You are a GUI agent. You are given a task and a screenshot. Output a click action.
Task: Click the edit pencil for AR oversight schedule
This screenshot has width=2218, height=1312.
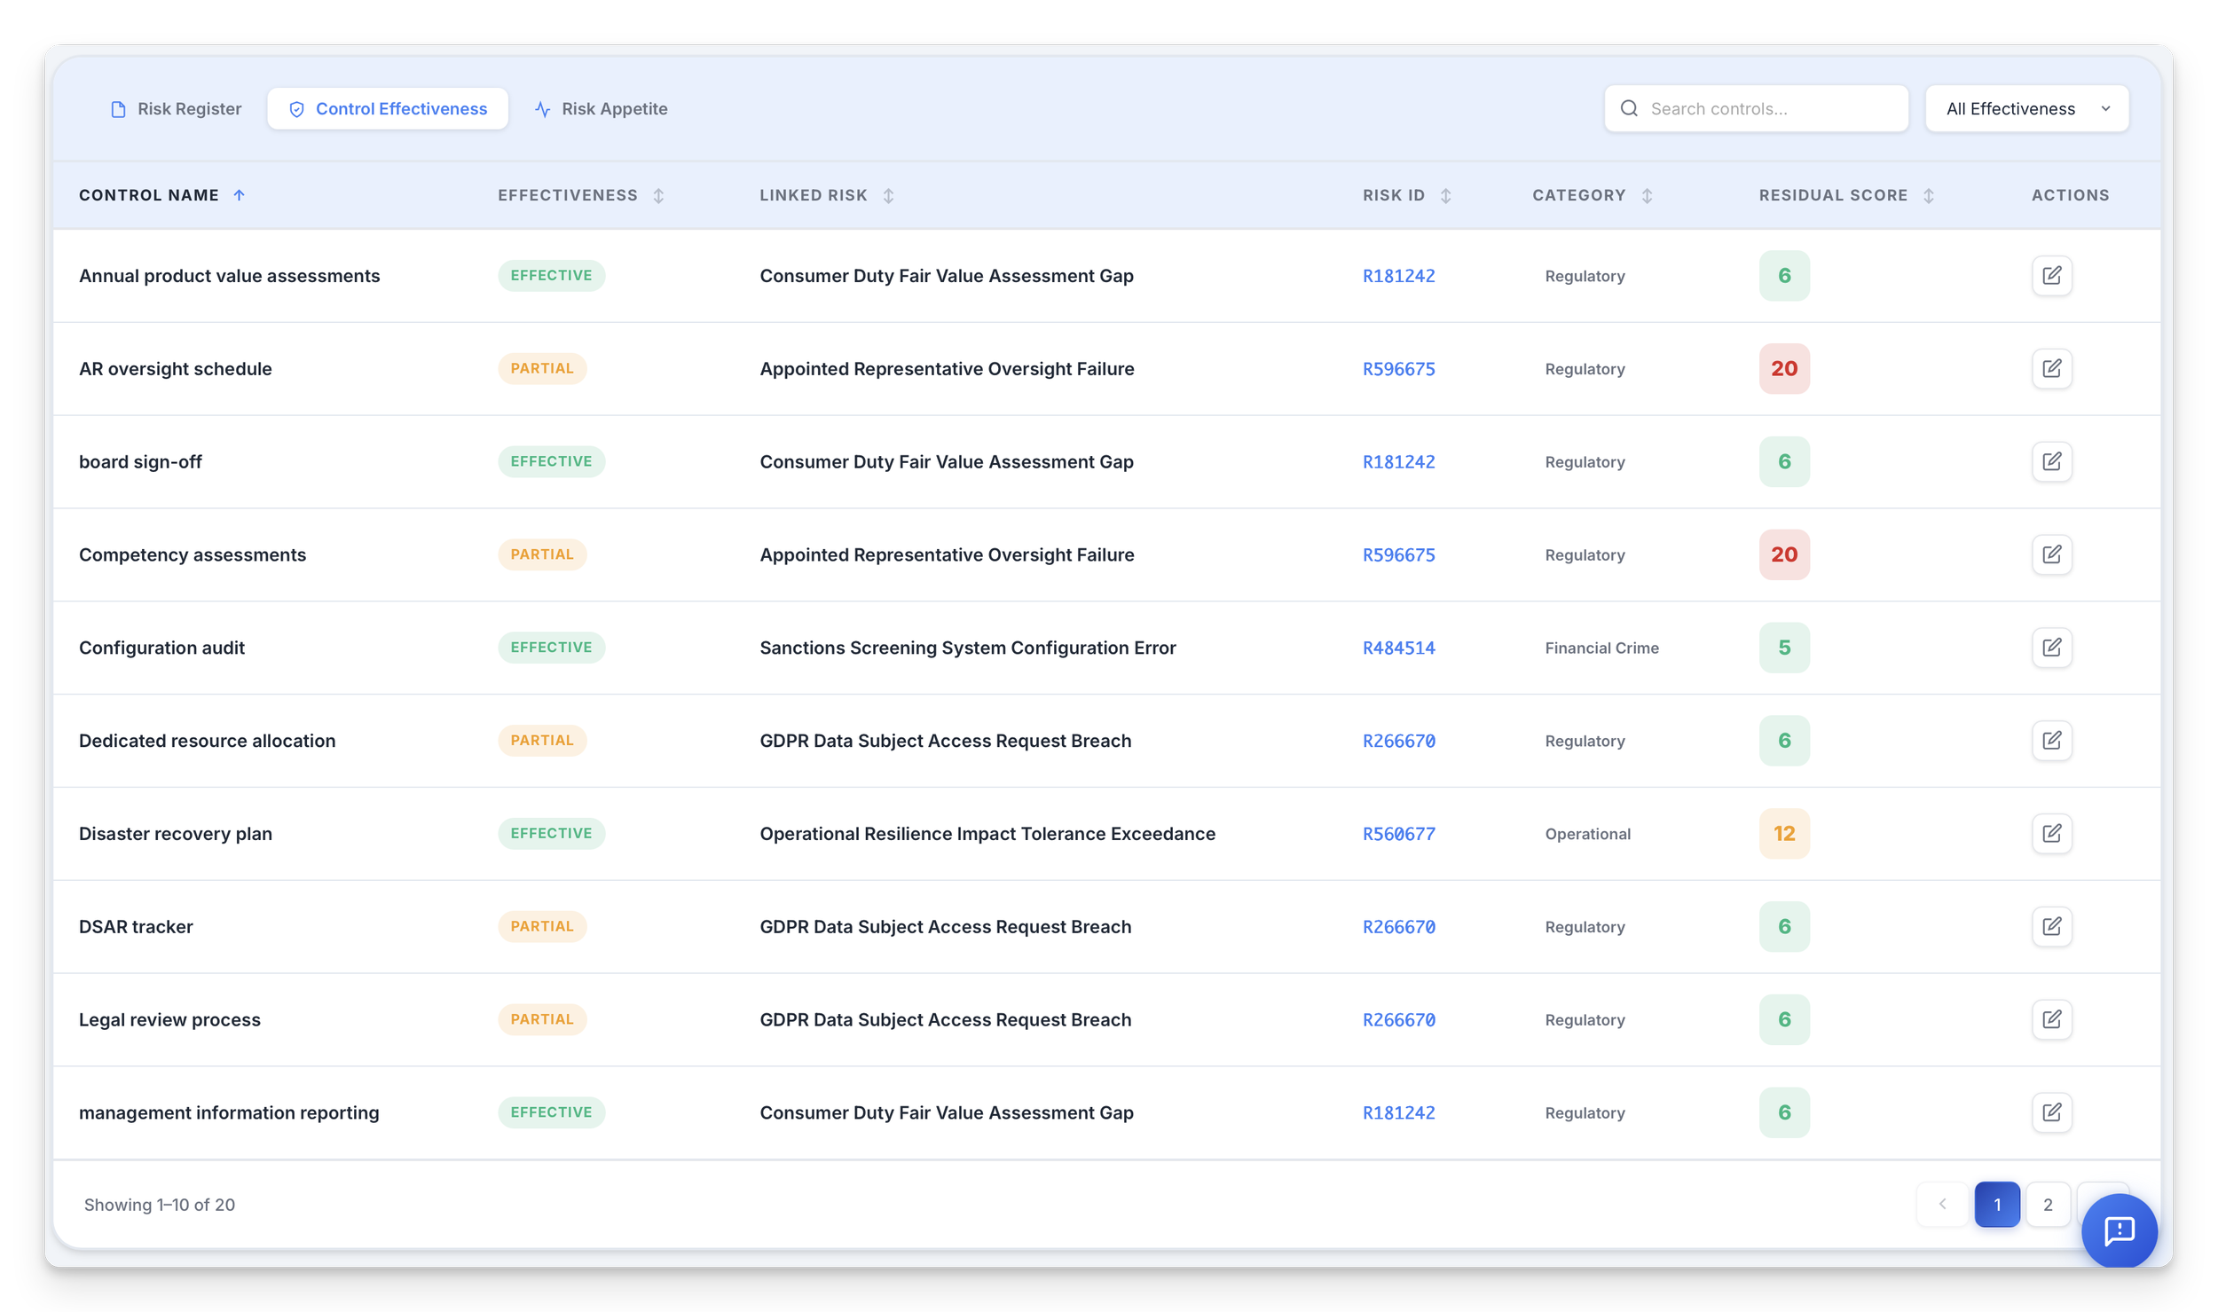2052,368
